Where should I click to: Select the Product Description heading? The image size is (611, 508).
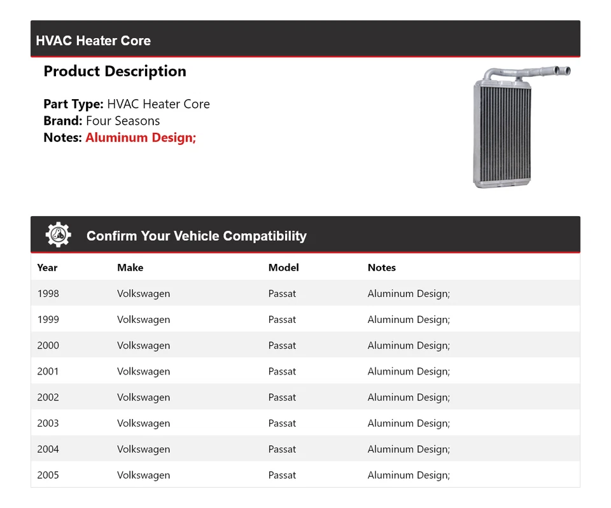point(115,71)
